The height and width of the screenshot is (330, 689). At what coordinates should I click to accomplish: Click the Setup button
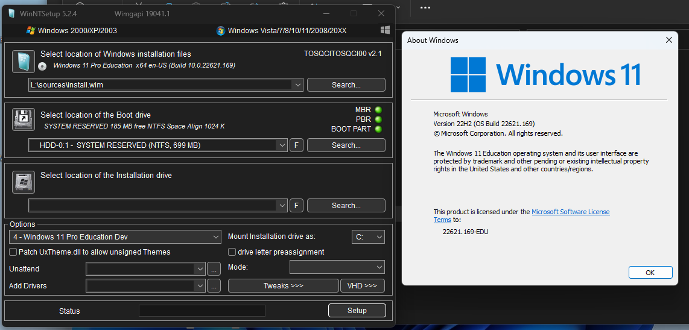point(357,311)
